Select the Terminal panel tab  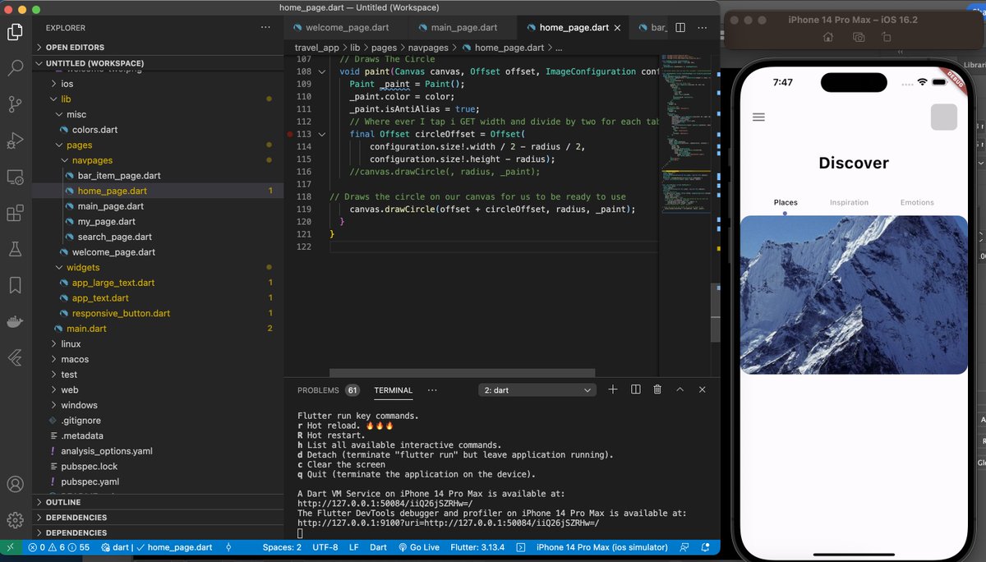click(x=393, y=390)
